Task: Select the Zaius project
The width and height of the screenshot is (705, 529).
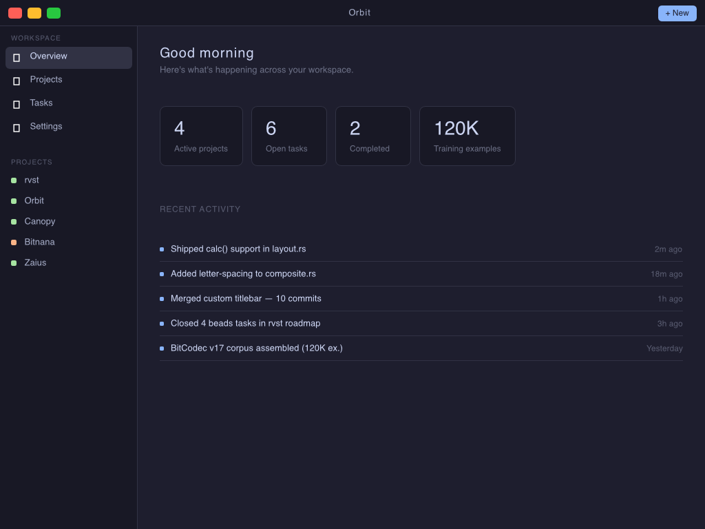Action: [x=35, y=262]
